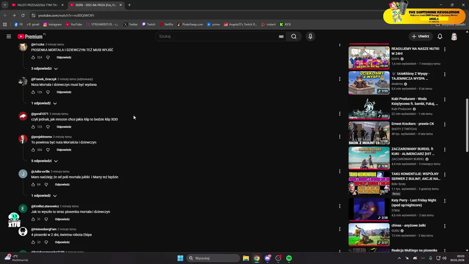Reload the page with browser refresh
The width and height of the screenshot is (469, 264).
pos(23,15)
